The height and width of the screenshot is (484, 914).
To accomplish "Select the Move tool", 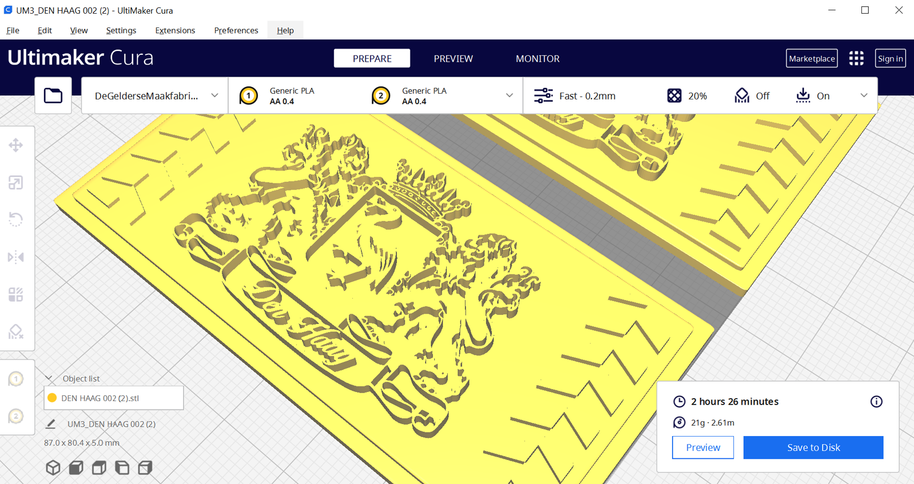I will click(x=16, y=145).
